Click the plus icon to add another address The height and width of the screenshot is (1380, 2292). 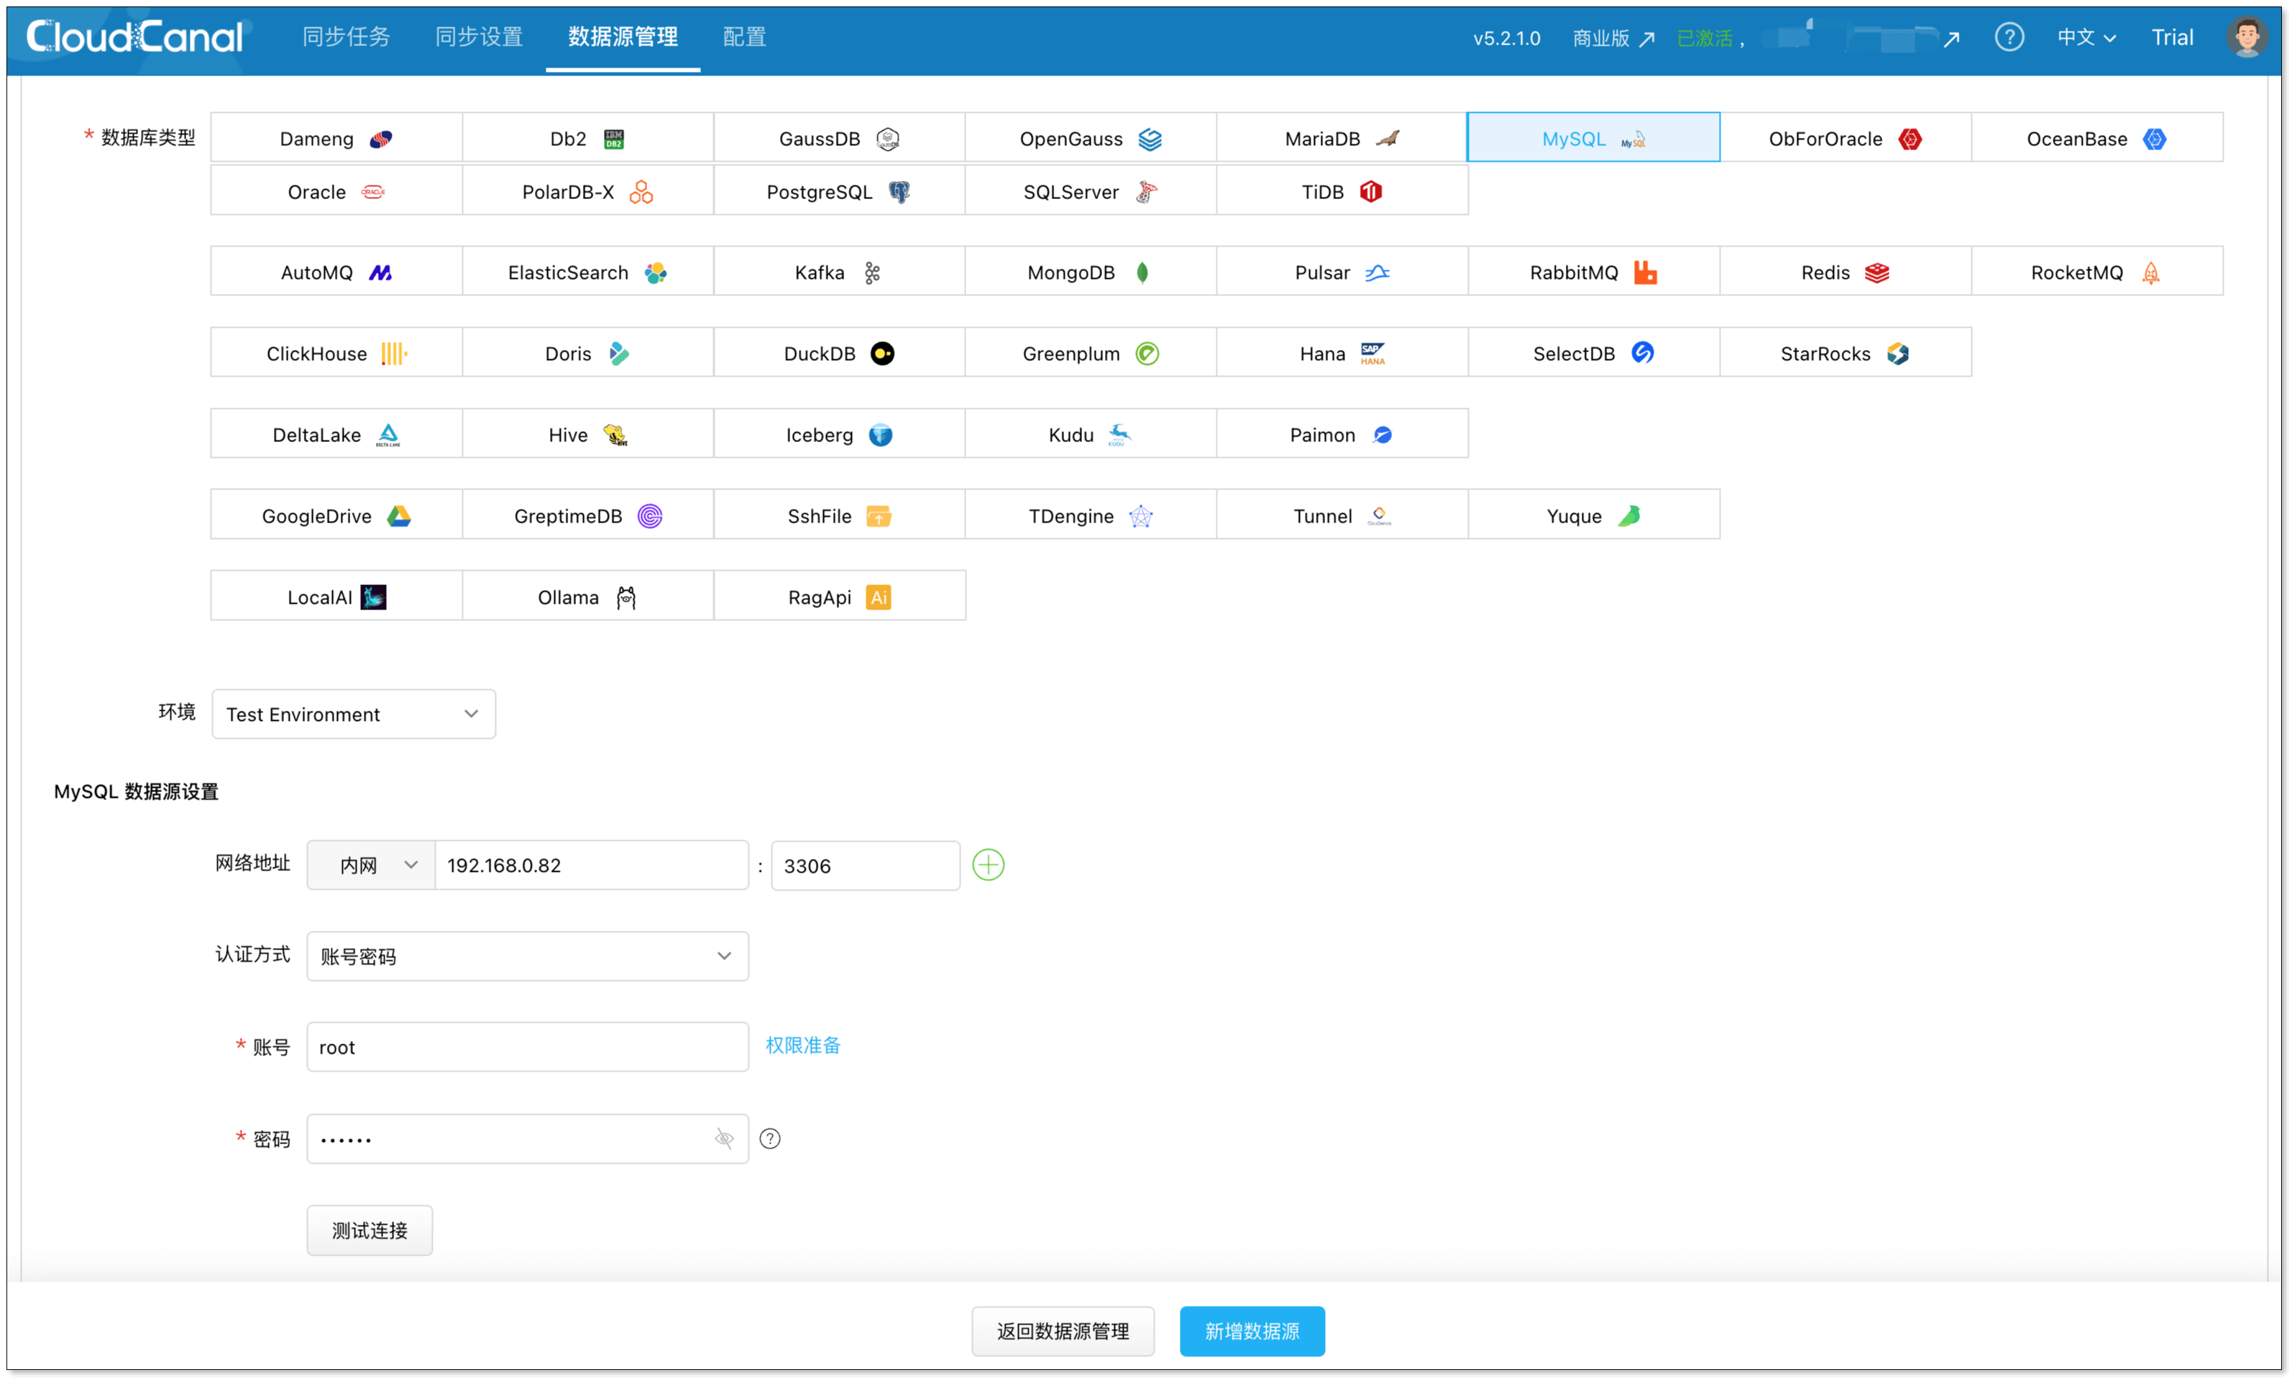(x=989, y=865)
